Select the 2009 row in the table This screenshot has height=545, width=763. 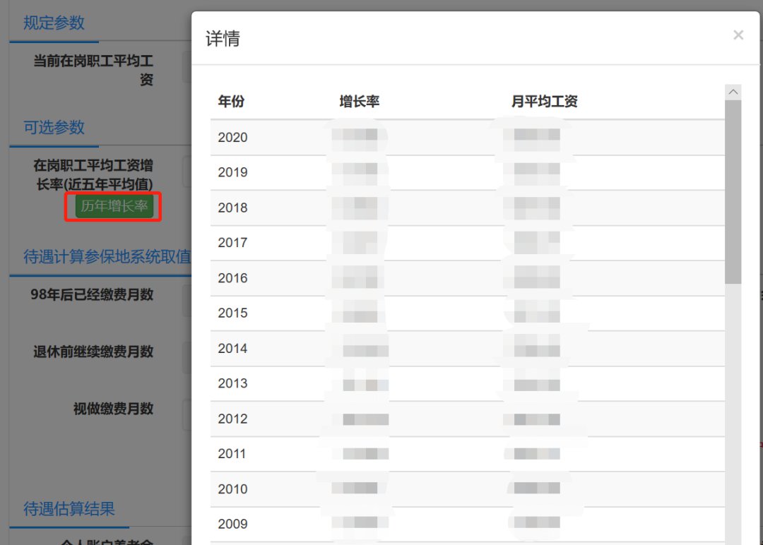tap(232, 524)
